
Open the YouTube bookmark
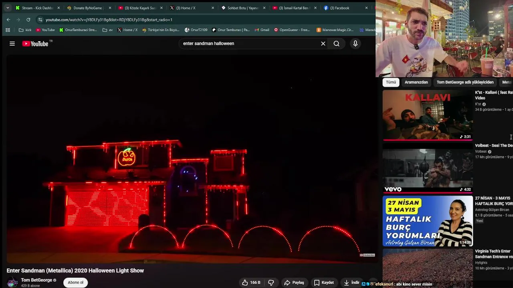coord(45,30)
